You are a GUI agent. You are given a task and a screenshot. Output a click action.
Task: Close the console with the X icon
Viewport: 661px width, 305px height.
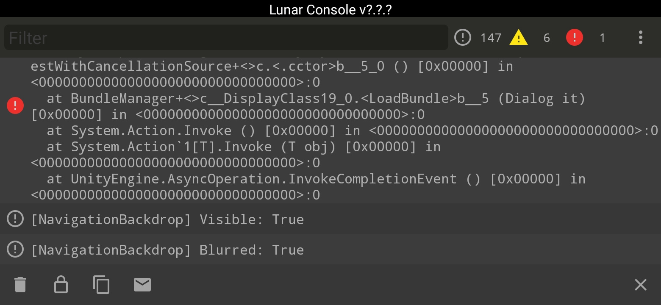click(x=640, y=285)
